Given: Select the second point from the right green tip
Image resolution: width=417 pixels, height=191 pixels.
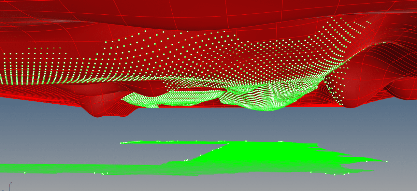Looking at the screenshot, I should [367, 161].
